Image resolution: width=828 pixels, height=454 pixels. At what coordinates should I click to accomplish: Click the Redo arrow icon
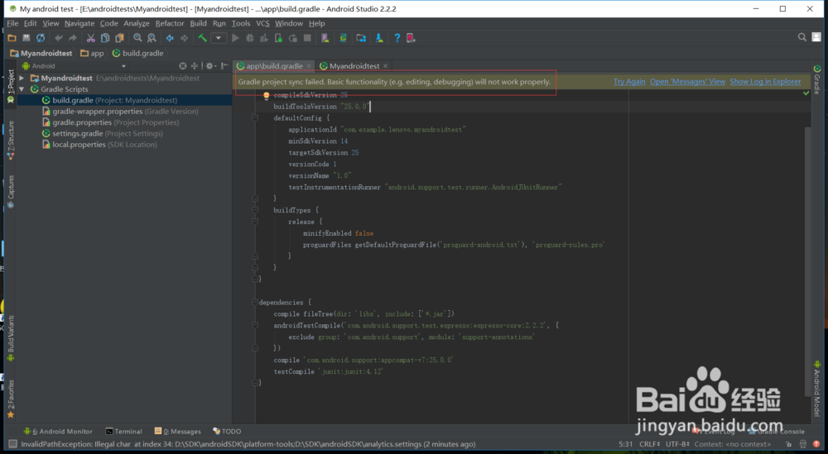tap(73, 38)
